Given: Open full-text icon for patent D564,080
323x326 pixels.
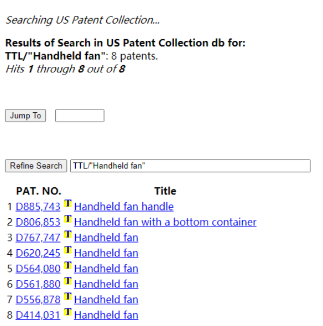Looking at the screenshot, I should pos(67,265).
